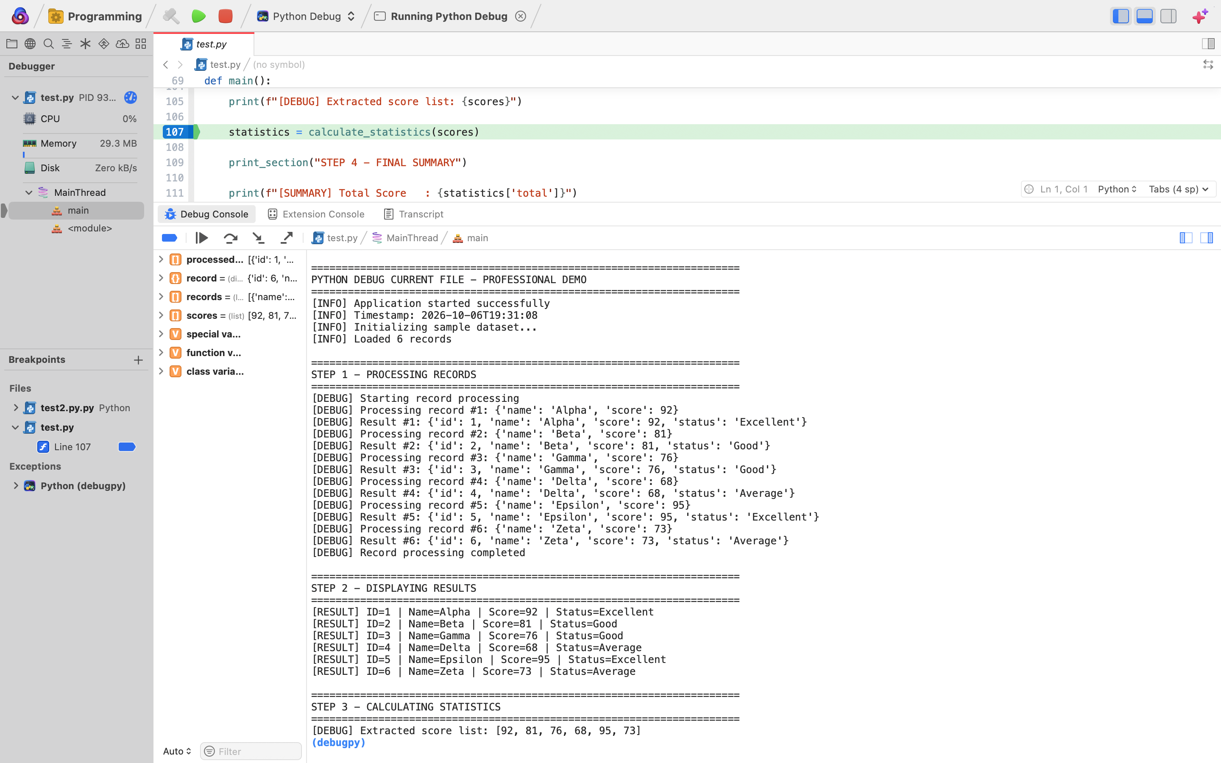
Task: Open the sidebar grid overview icon
Action: point(141,44)
